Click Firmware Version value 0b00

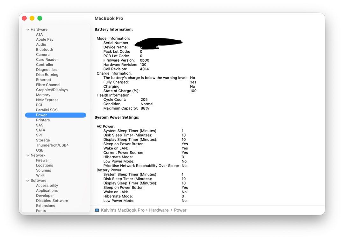coord(145,60)
